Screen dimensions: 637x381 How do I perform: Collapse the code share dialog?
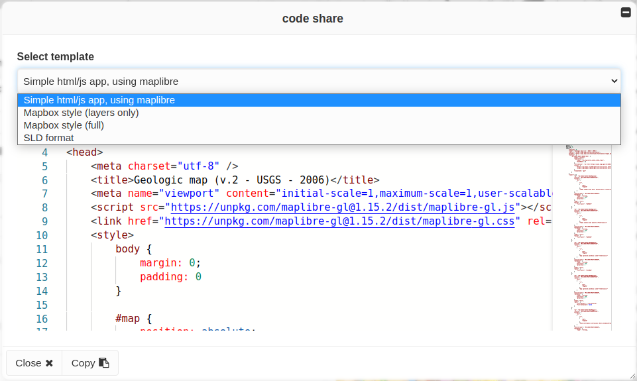(x=625, y=13)
